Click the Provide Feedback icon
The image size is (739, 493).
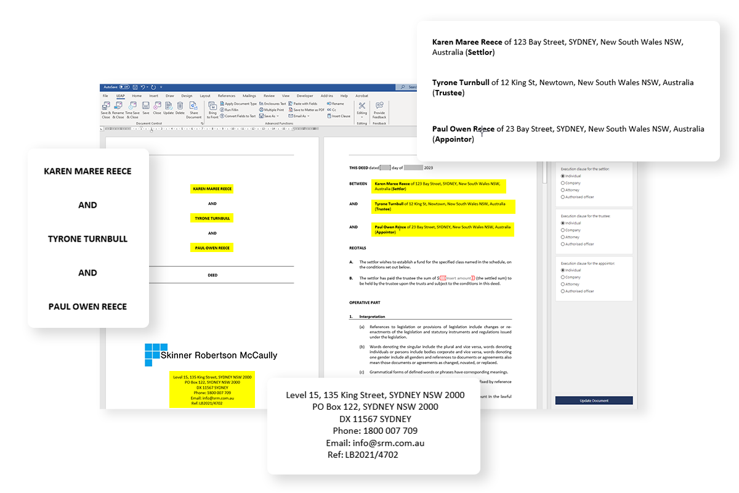click(379, 110)
